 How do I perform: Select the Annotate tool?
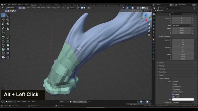(x=3, y=28)
